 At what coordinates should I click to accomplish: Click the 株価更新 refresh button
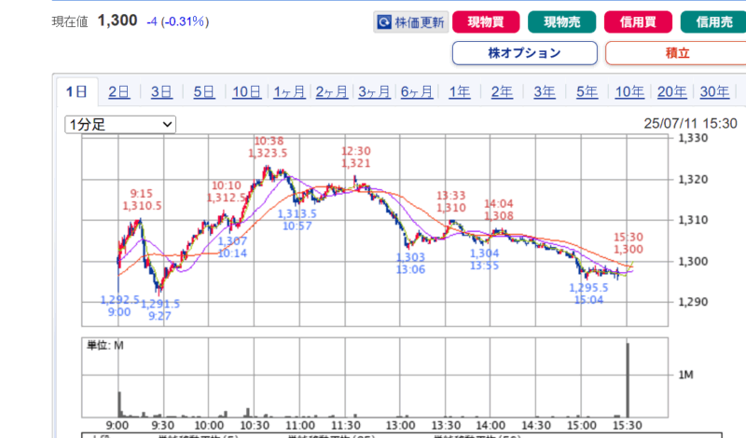point(411,21)
